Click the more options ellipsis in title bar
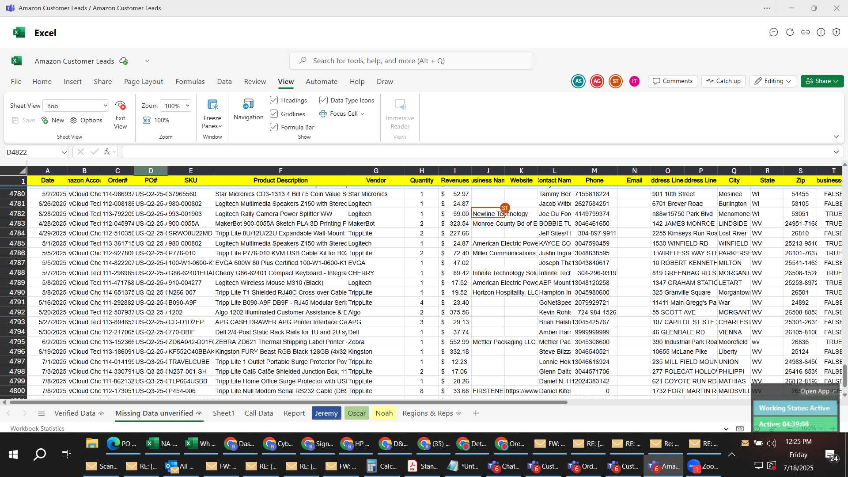The height and width of the screenshot is (477, 848). 767,8
